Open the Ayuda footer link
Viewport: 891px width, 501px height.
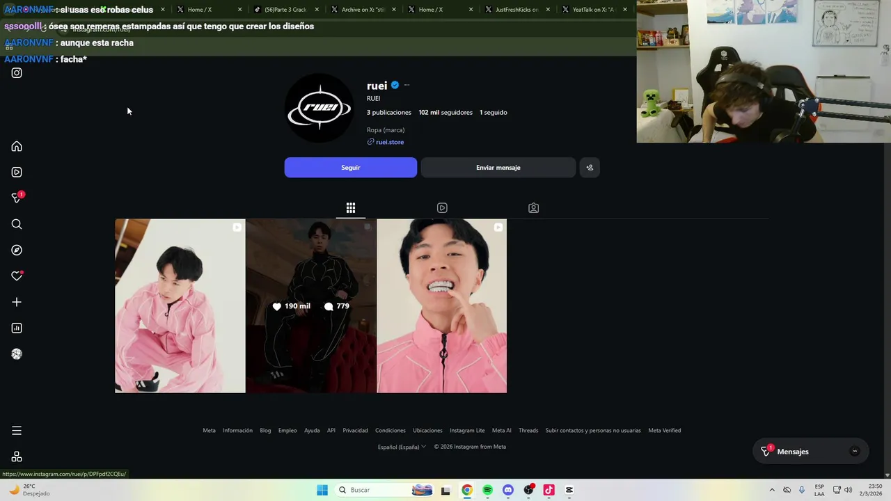click(x=312, y=431)
